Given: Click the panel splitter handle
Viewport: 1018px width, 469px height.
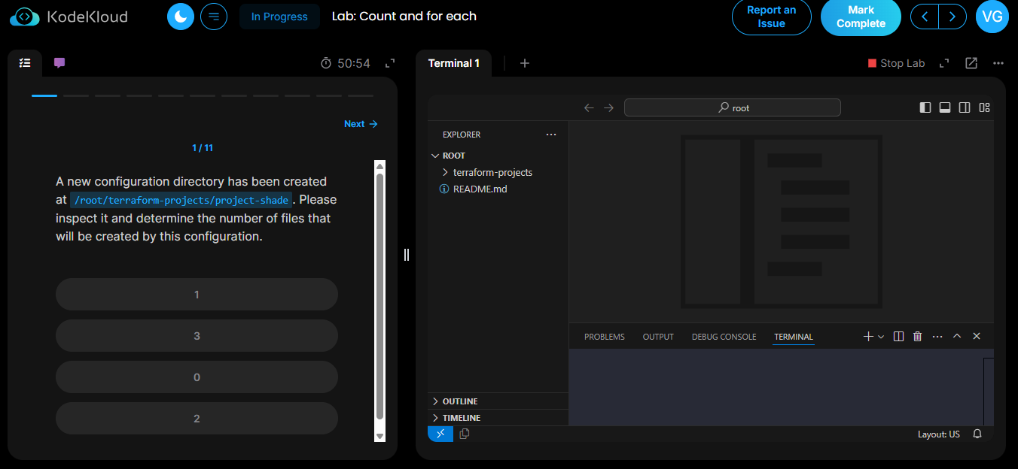Looking at the screenshot, I should point(407,254).
